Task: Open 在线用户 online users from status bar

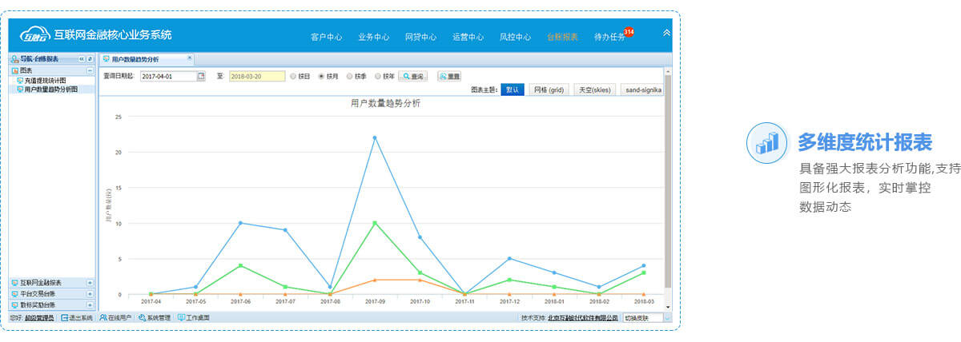Action: click(x=103, y=317)
